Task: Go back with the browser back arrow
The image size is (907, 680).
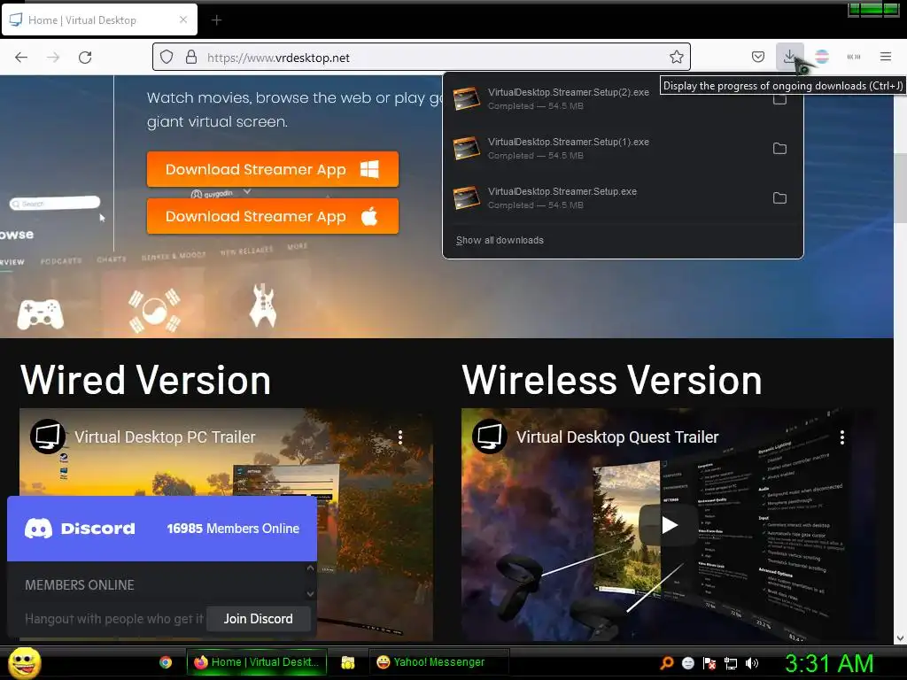Action: (x=21, y=58)
